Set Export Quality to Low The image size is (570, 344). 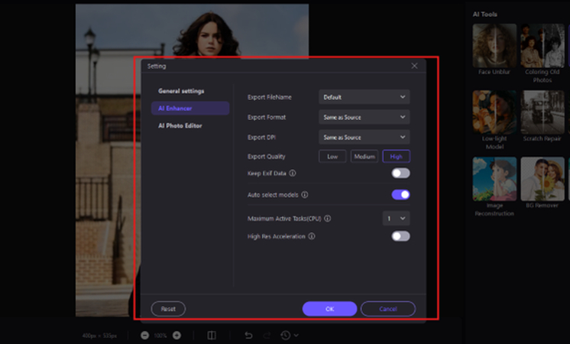pos(332,157)
